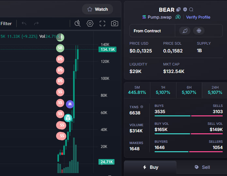
Task: Open chart settings hexagon icon
Action: tap(90, 23)
